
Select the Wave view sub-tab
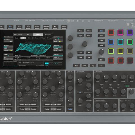click(30, 38)
